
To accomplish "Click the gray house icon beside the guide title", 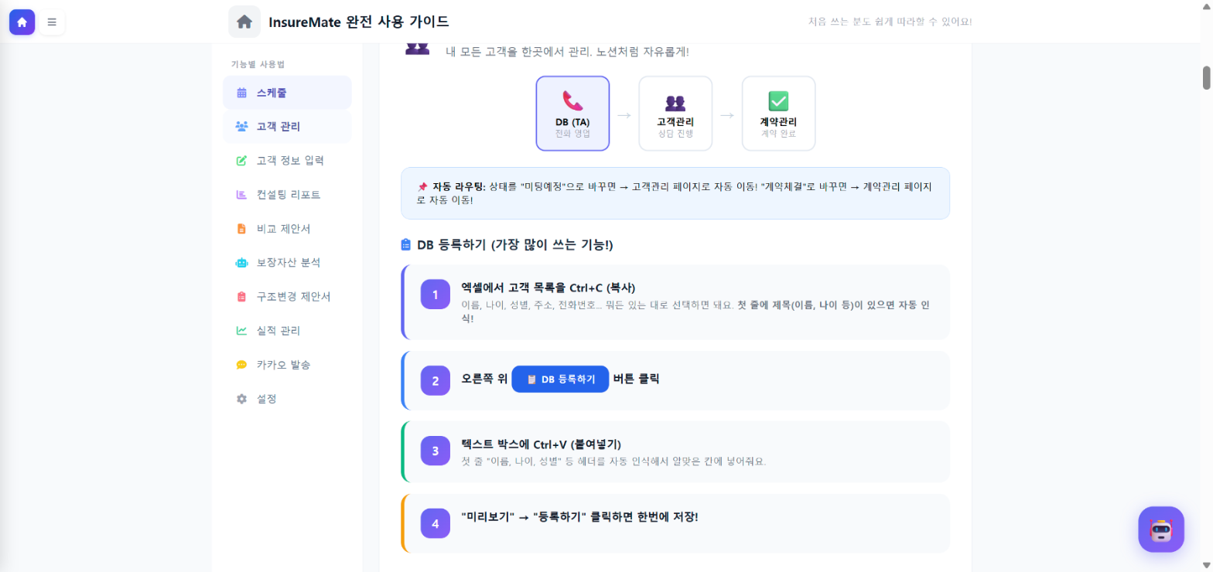I will (x=244, y=22).
